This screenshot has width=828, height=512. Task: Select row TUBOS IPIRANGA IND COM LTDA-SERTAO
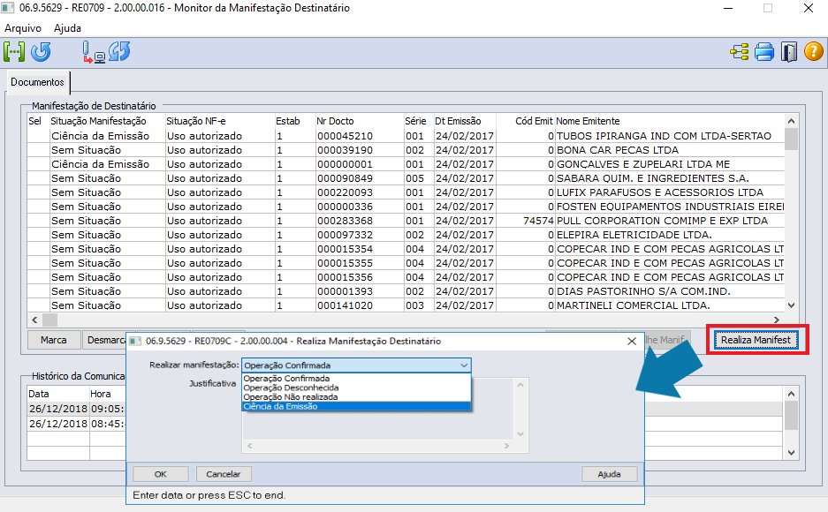point(406,136)
